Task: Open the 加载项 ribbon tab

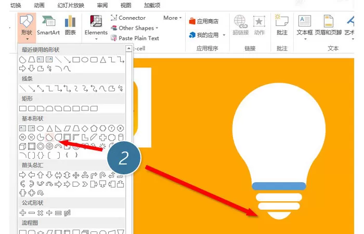Action: click(x=152, y=5)
